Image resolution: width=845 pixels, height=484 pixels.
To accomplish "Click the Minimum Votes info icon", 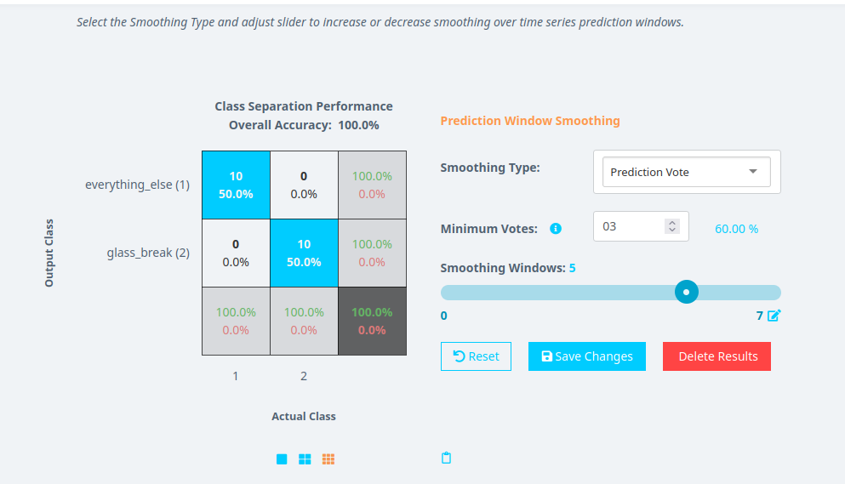I will pyautogui.click(x=556, y=229).
